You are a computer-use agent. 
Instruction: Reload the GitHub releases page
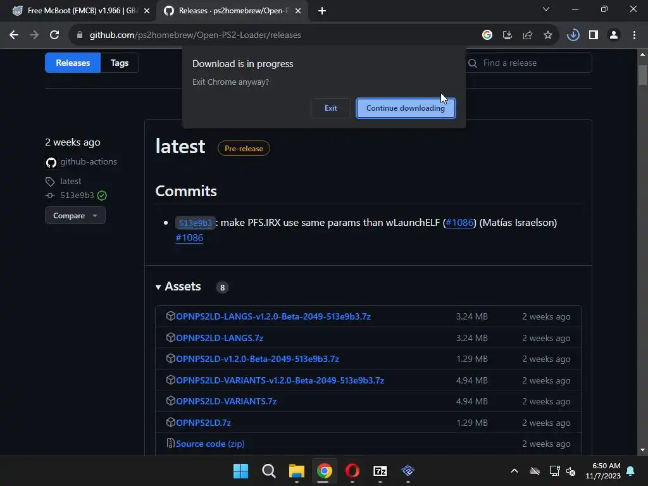pos(54,35)
